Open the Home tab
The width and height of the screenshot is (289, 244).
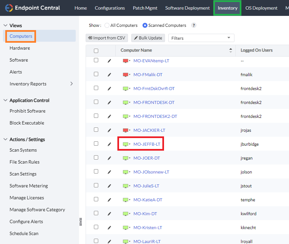81,8
